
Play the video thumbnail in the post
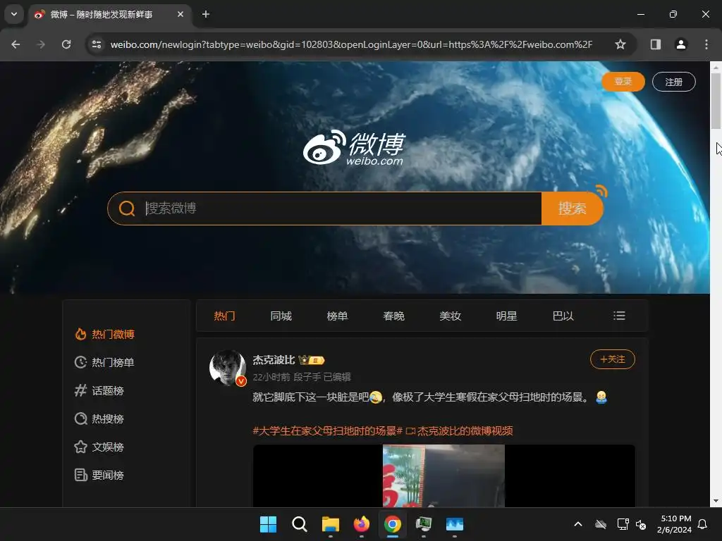coord(444,475)
